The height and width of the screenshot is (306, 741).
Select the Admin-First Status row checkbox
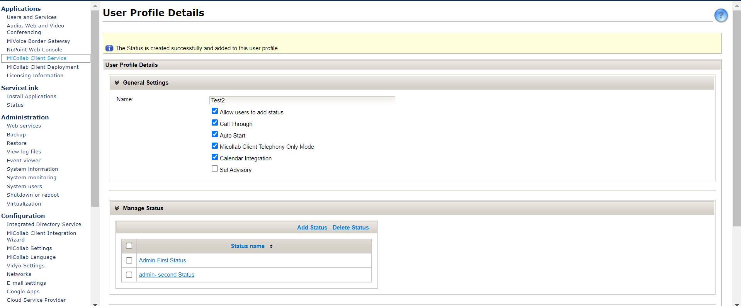coord(129,260)
